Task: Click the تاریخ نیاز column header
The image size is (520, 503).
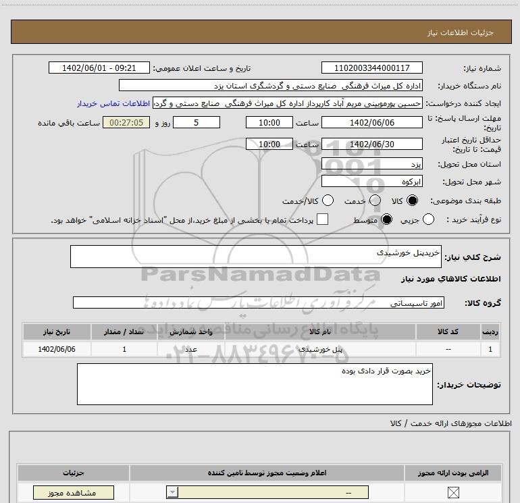Action: click(57, 332)
